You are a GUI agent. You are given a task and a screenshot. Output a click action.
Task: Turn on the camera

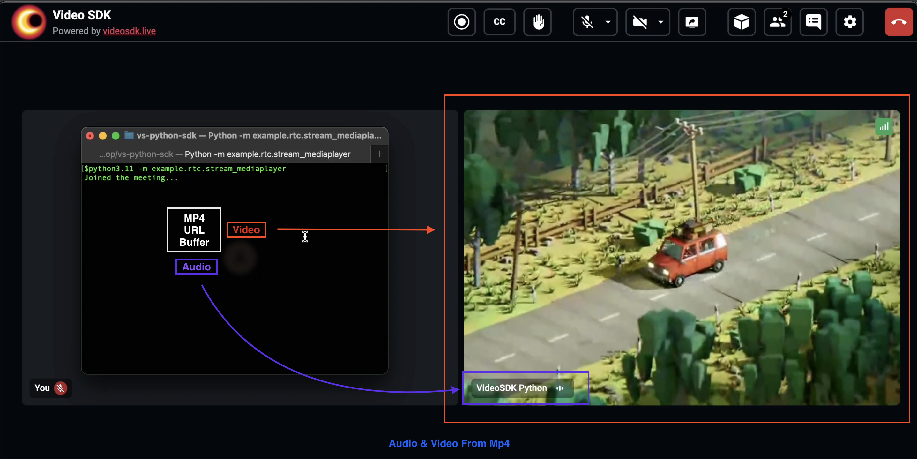point(639,22)
